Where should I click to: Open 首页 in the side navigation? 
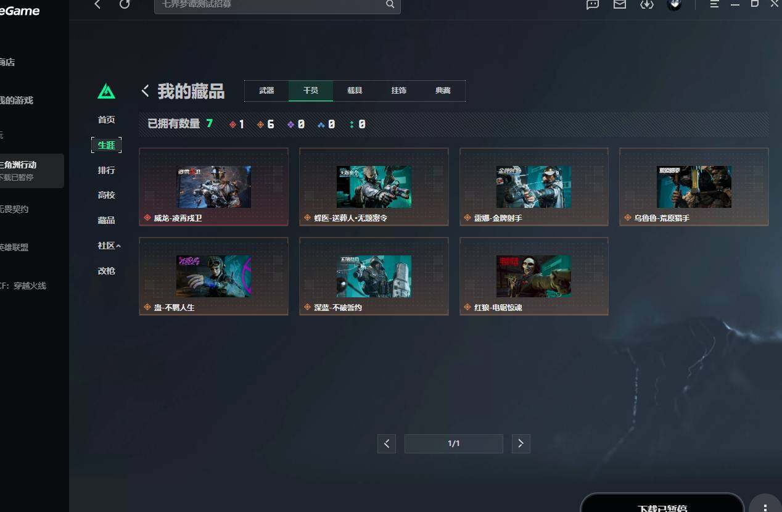106,120
